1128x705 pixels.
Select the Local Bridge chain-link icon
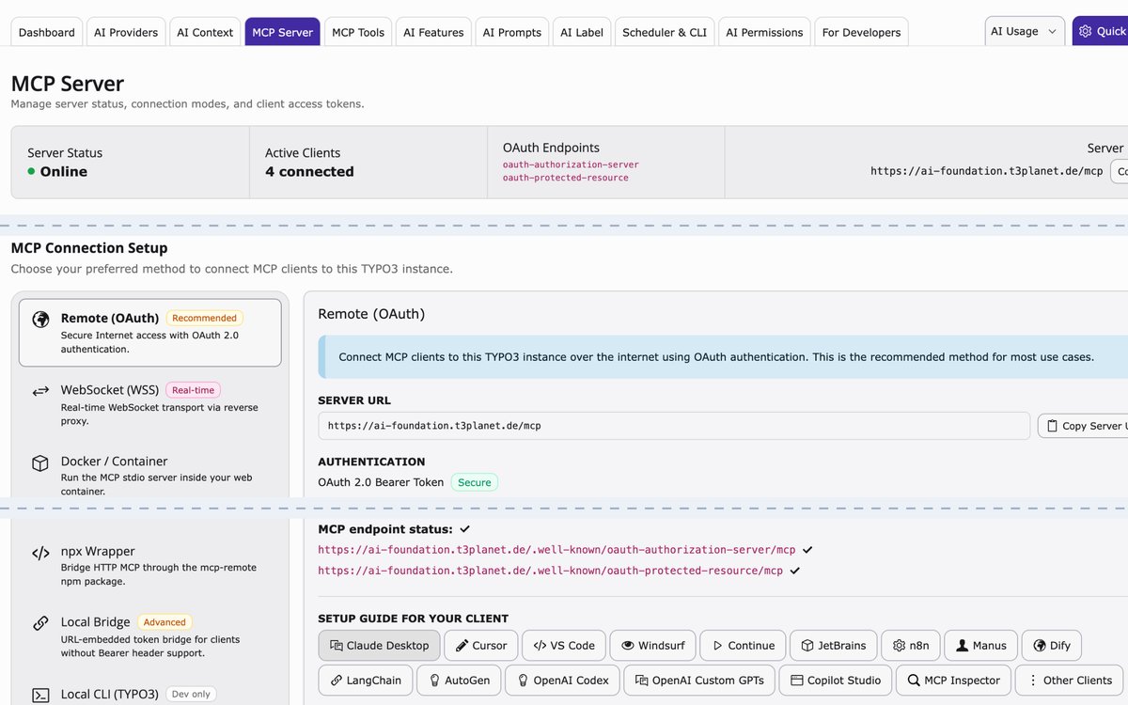(x=40, y=623)
